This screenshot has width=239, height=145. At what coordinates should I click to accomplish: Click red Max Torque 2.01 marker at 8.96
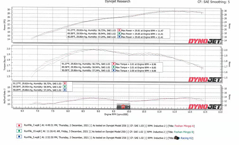click(x=114, y=64)
